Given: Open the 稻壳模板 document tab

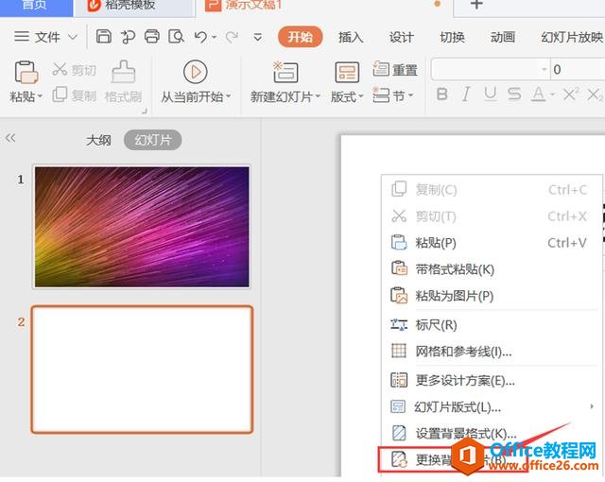Looking at the screenshot, I should [133, 7].
